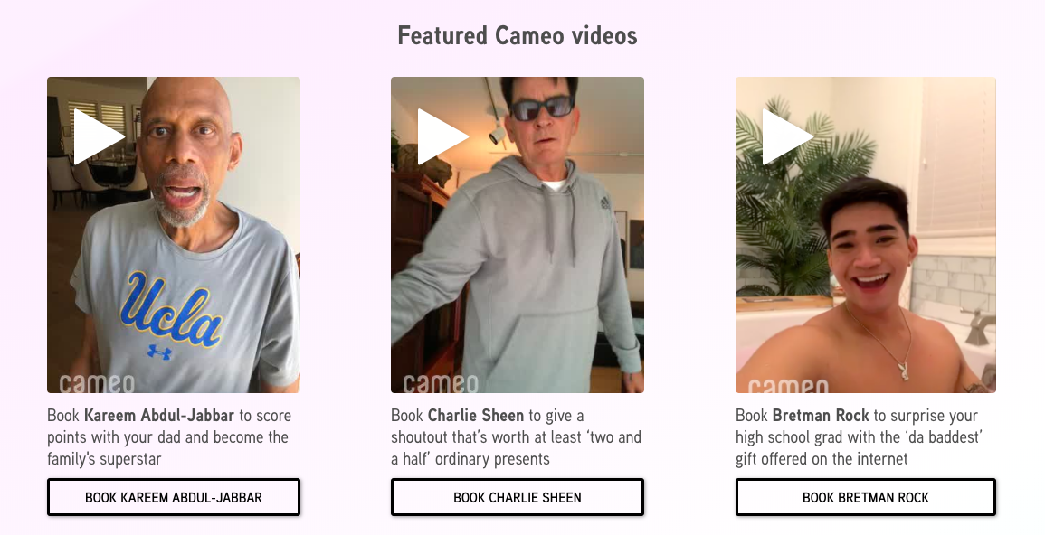Play the Bretman Rock Cameo video
The height and width of the screenshot is (535, 1045).
787,136
